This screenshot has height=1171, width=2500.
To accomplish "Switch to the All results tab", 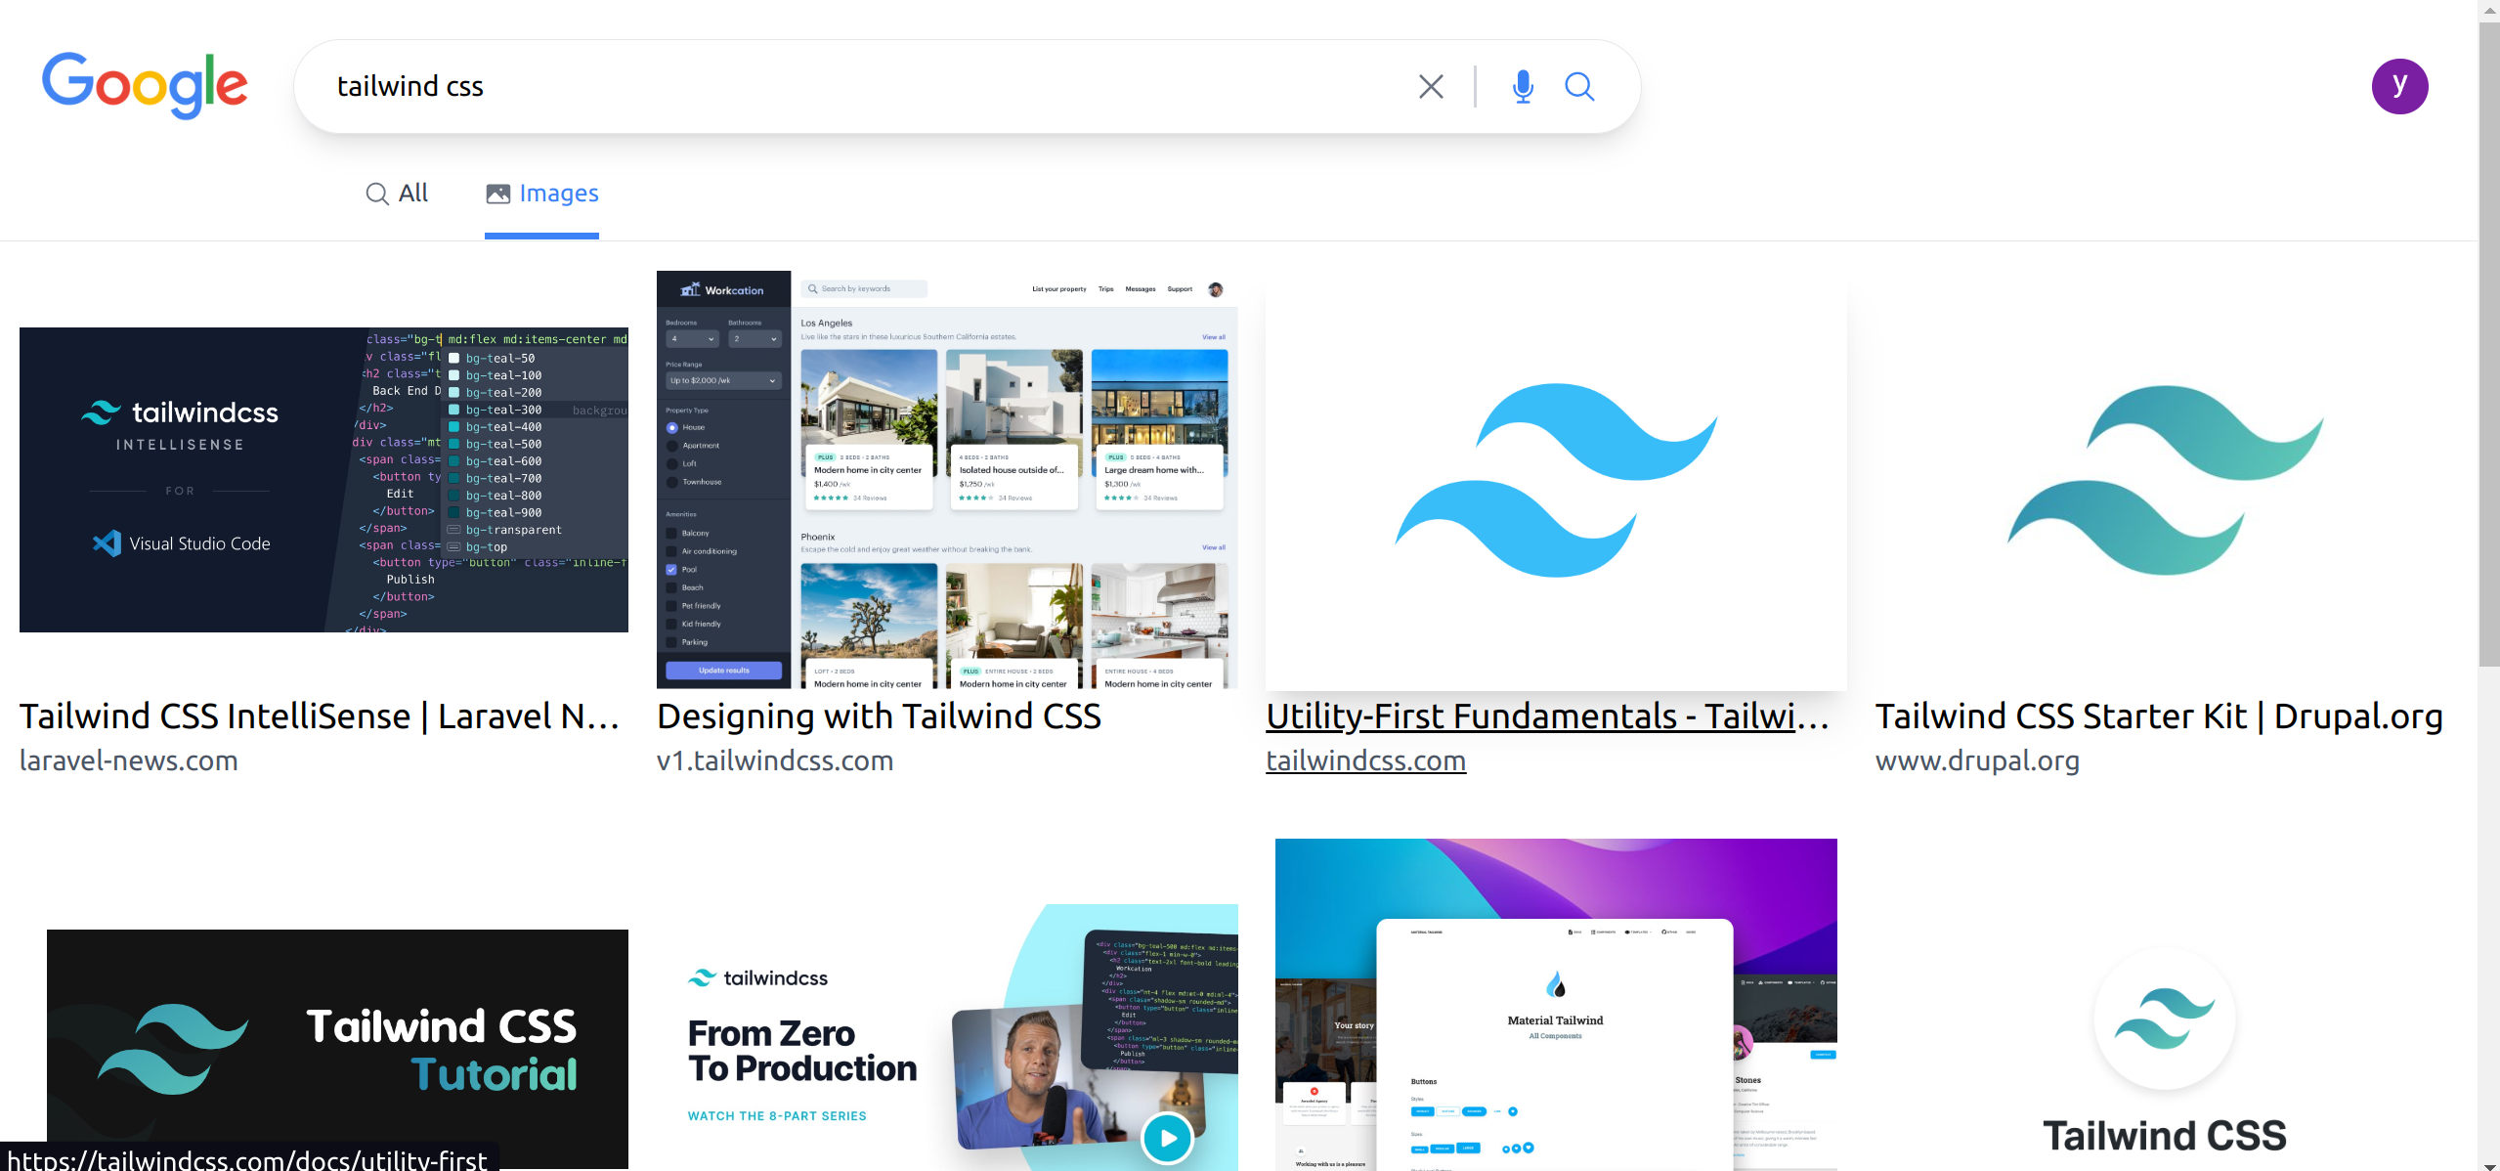I will tap(397, 194).
